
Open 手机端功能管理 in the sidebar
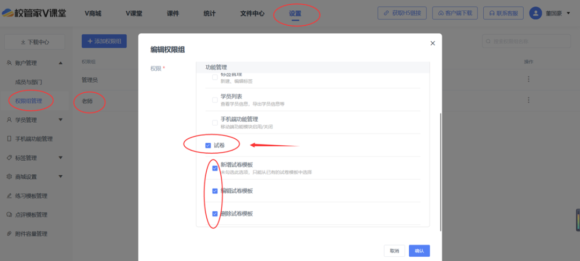(33, 139)
